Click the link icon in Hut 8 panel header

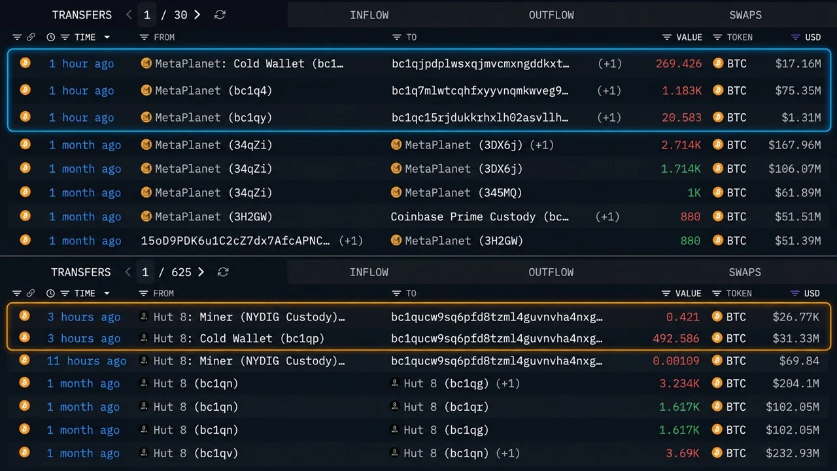click(x=30, y=294)
